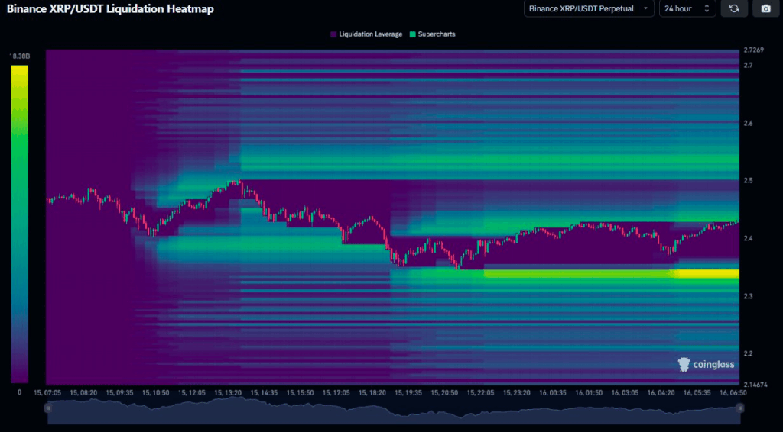
Task: Click the 16, 01:50 time axis label
Action: (x=589, y=392)
